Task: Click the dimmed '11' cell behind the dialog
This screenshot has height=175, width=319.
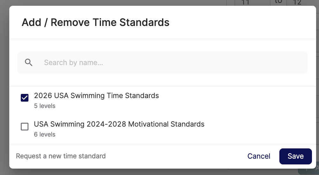Action: pyautogui.click(x=245, y=3)
